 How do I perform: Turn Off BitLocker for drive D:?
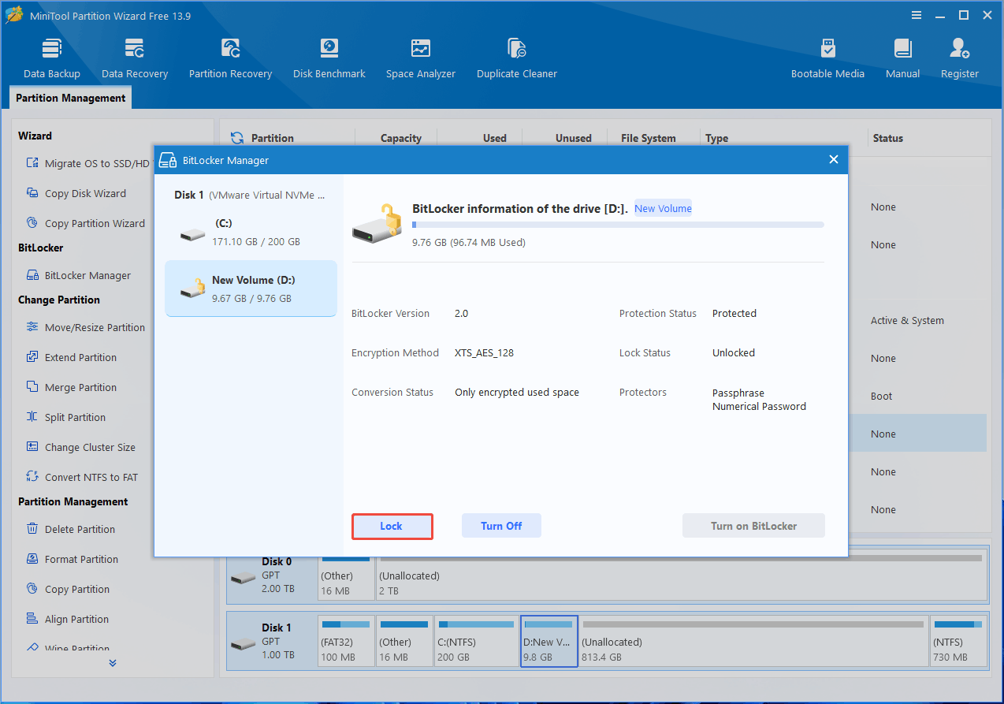(501, 526)
